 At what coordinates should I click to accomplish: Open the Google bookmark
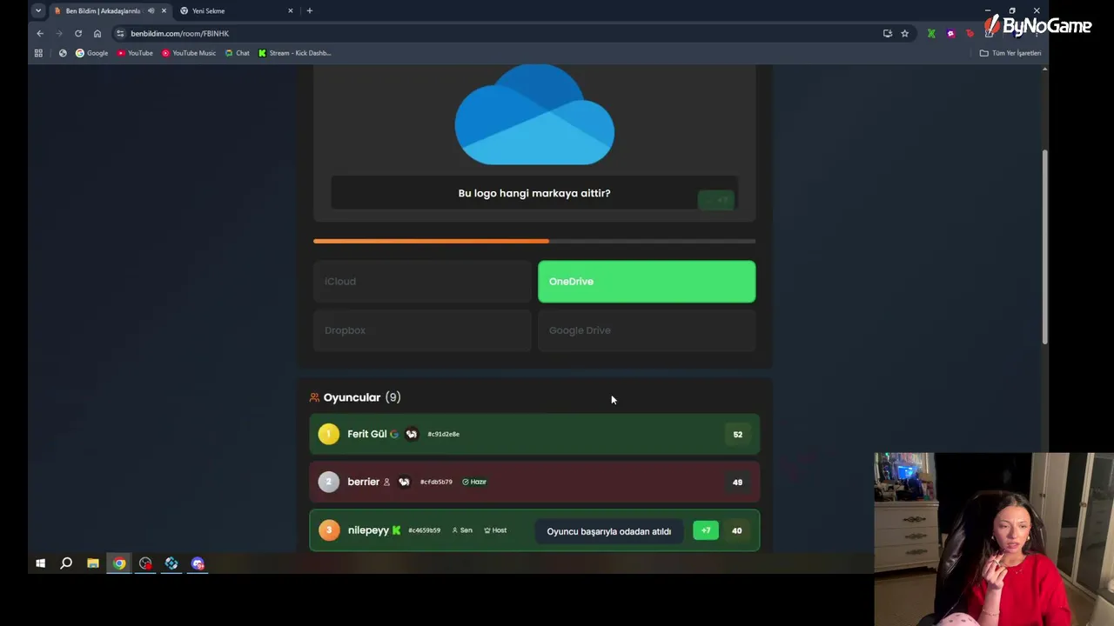coord(92,53)
